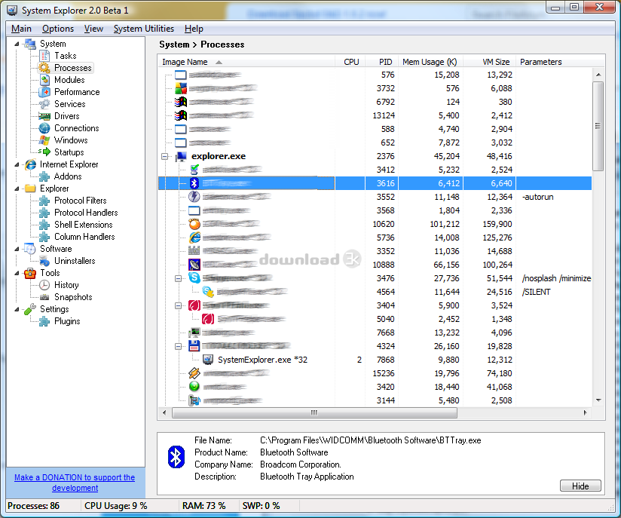Collapse the System branch in the sidebar
This screenshot has height=518, width=621.
coord(17,43)
